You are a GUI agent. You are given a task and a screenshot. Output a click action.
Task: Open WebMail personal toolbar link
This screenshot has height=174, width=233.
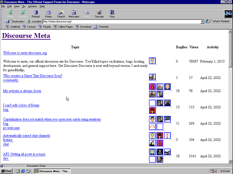tap(13, 27)
